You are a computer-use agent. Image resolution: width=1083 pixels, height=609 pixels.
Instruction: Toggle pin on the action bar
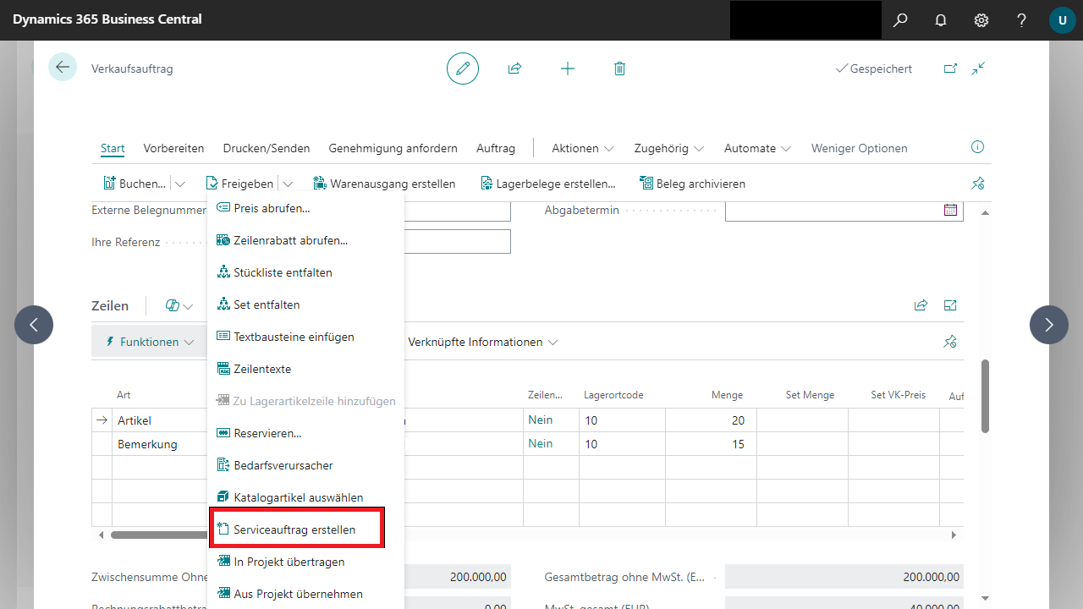(978, 184)
